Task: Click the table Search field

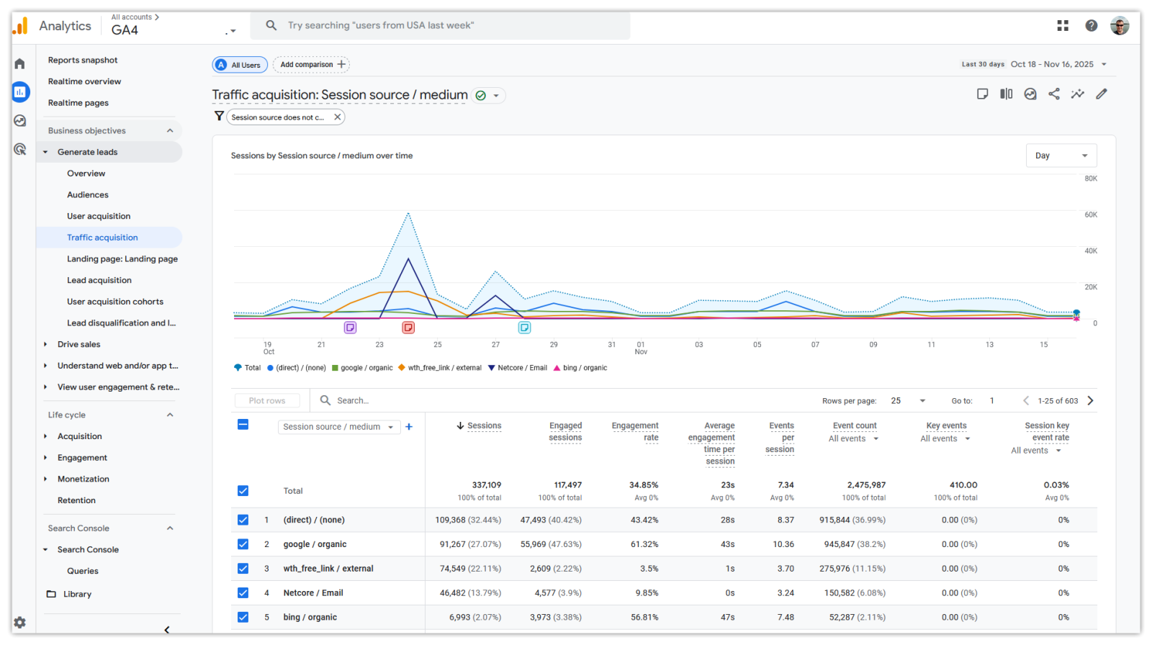Action: click(x=353, y=401)
